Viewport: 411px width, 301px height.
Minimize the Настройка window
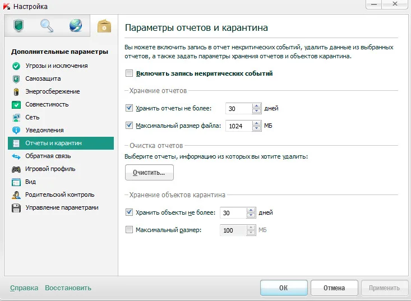tap(374, 4)
